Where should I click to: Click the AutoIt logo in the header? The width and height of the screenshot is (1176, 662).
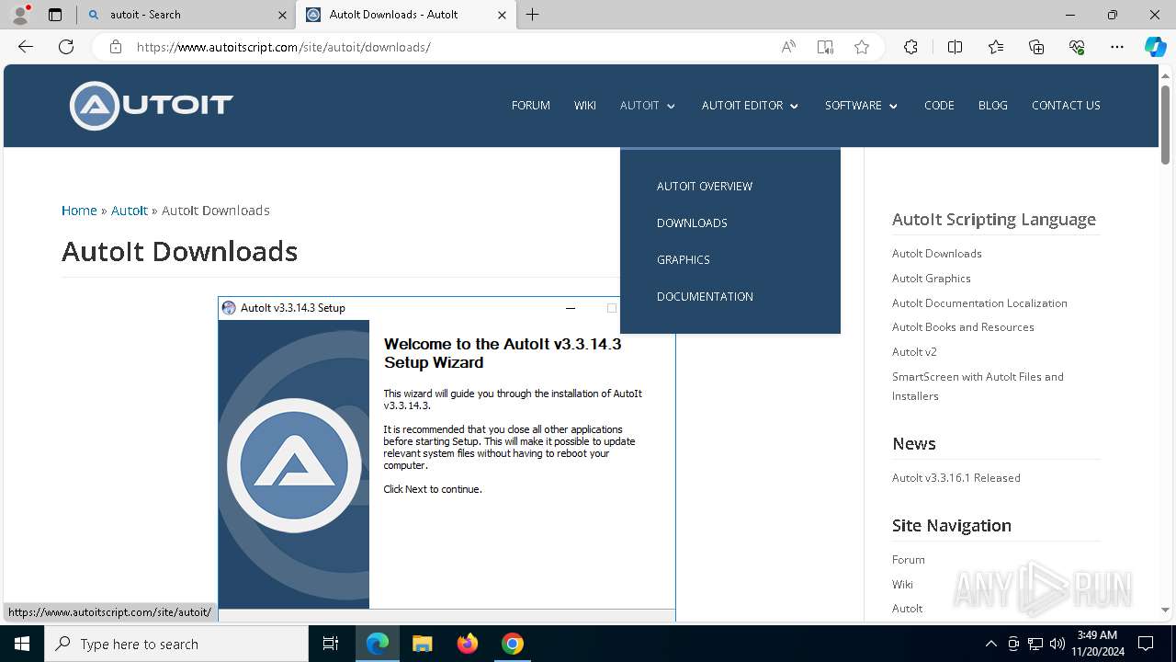pyautogui.click(x=152, y=106)
